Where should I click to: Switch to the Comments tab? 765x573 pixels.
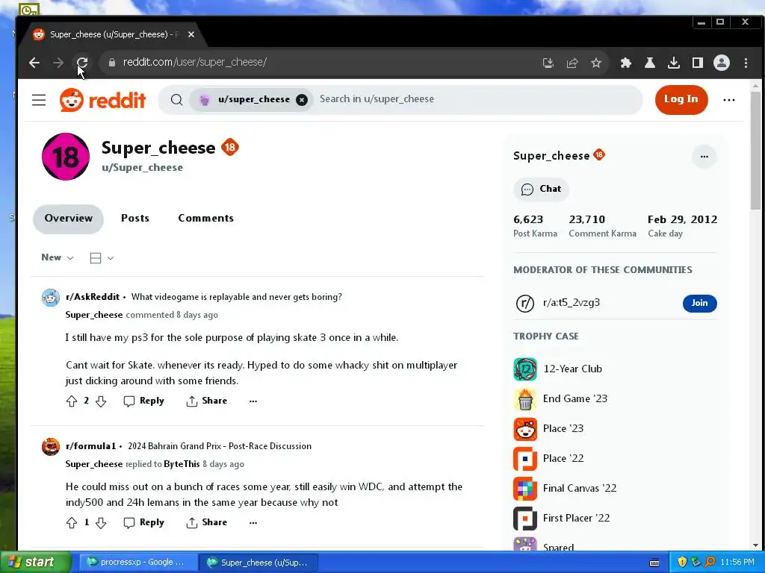206,219
